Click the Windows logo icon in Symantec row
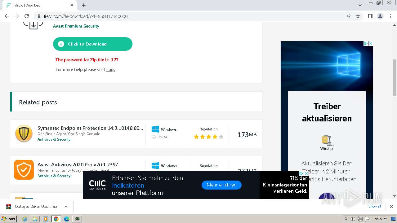This screenshot has height=223, width=397. pyautogui.click(x=155, y=129)
